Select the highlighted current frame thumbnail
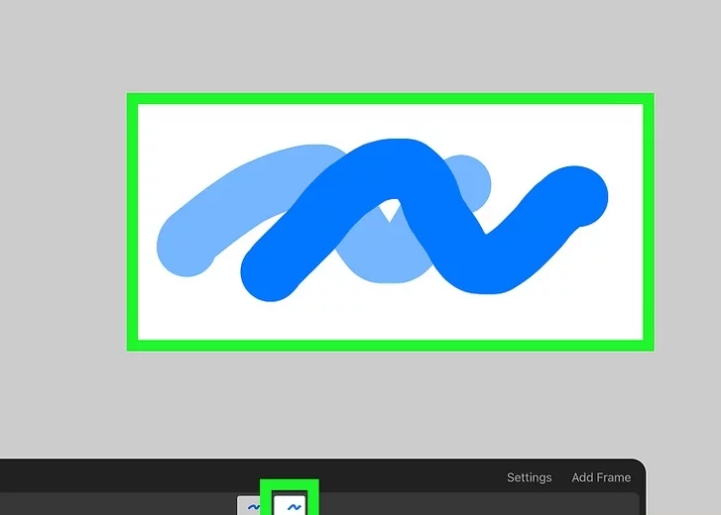Image resolution: width=721 pixels, height=515 pixels. (294, 505)
